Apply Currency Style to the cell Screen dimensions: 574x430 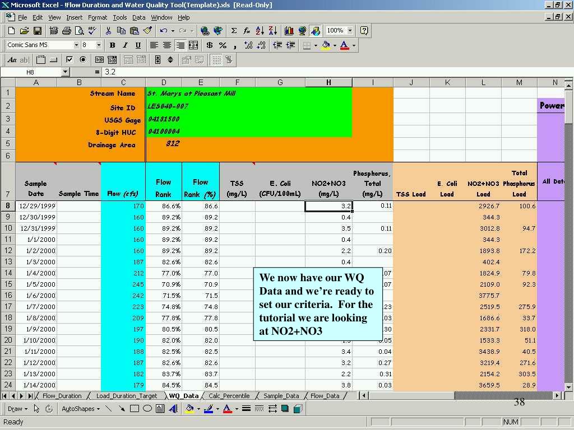[x=210, y=45]
